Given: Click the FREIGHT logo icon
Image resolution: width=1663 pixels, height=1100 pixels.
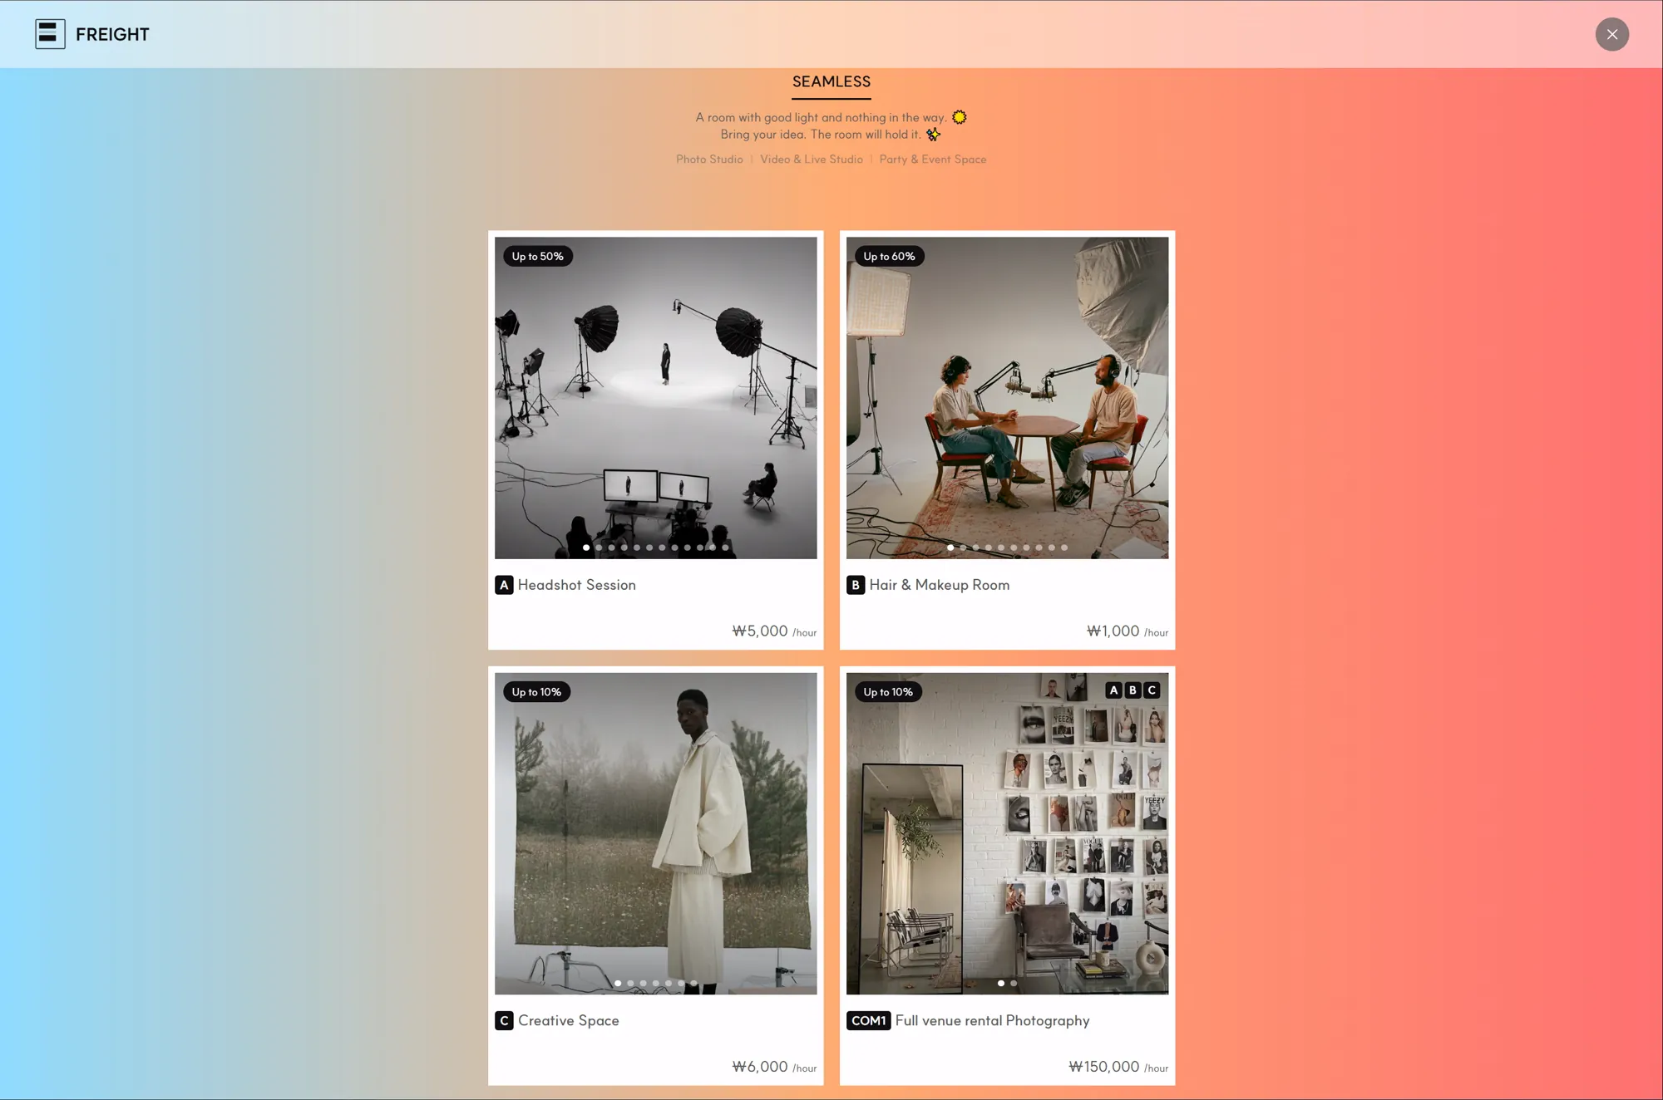Looking at the screenshot, I should pyautogui.click(x=50, y=34).
